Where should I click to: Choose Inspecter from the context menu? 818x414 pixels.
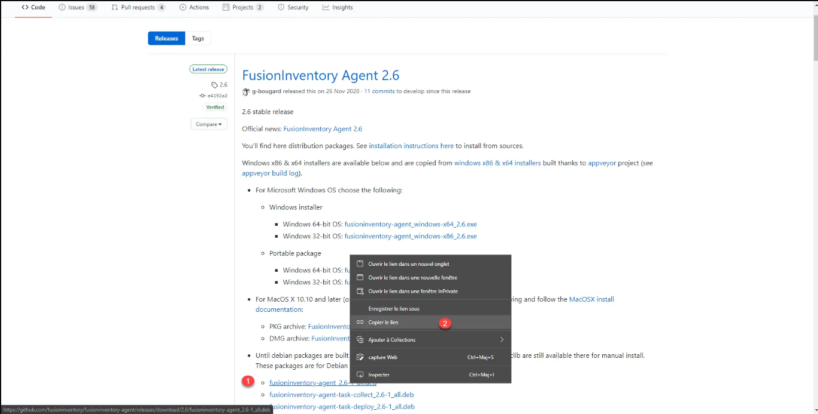(x=379, y=375)
